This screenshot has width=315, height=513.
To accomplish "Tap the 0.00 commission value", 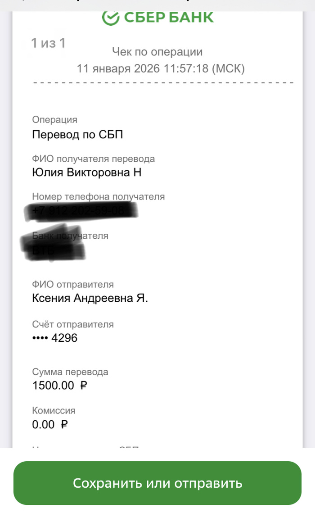I will pos(44,424).
